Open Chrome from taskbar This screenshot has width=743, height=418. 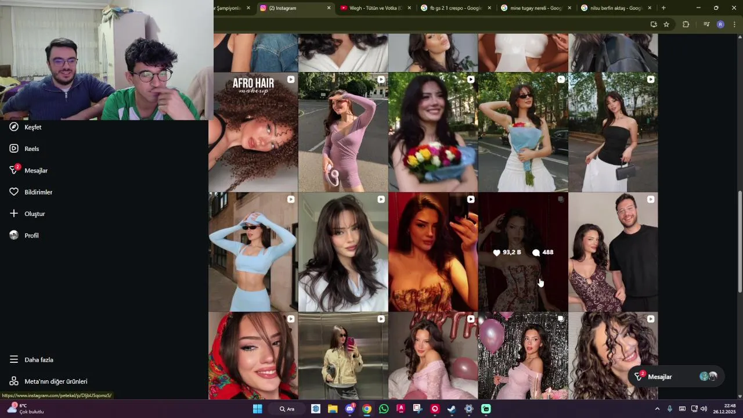click(x=367, y=409)
